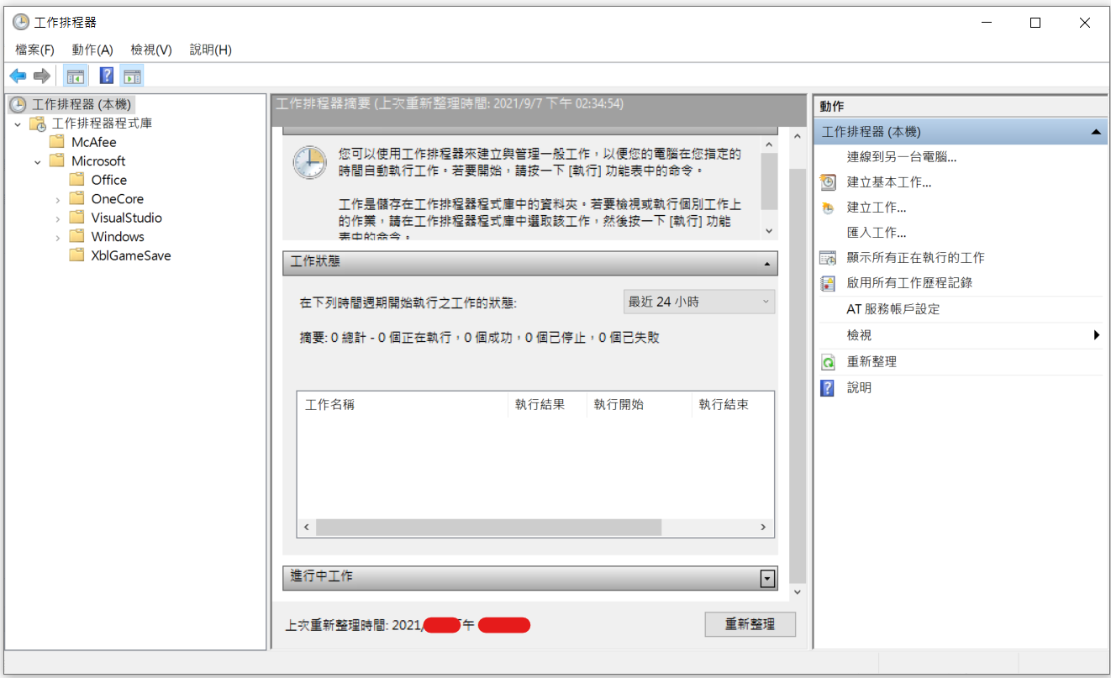1111x678 pixels.
Task: Click the back arrow toolbar icon
Action: (18, 76)
